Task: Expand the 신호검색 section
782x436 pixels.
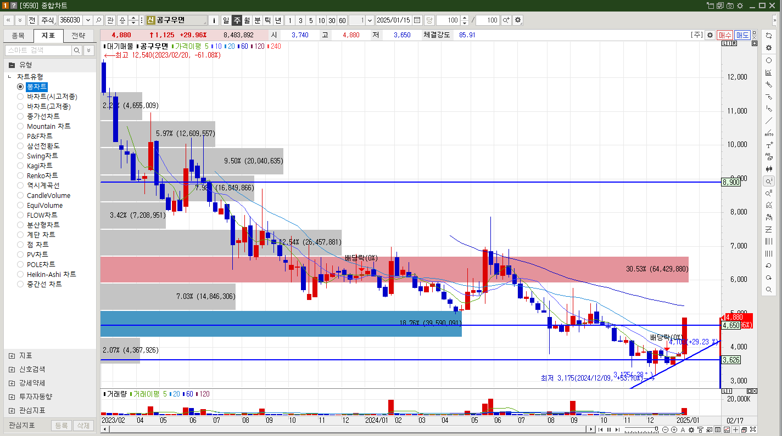Action: click(12, 369)
